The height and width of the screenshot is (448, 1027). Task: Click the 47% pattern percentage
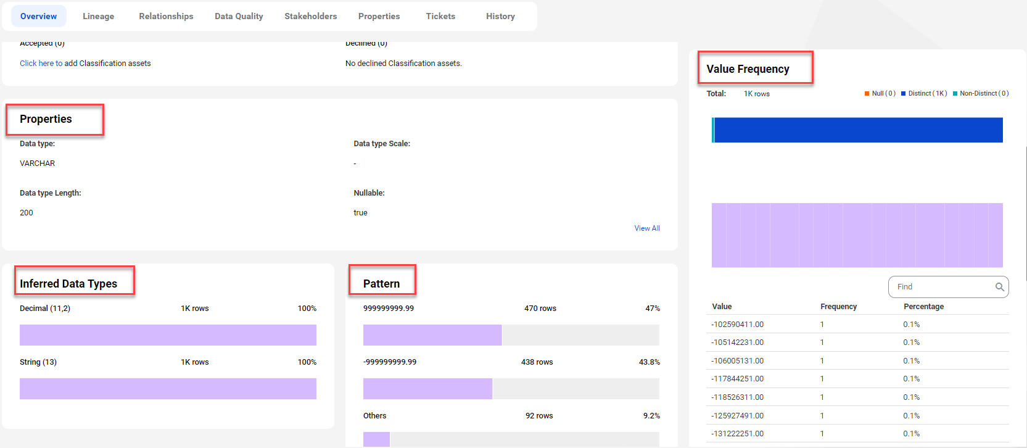(653, 309)
